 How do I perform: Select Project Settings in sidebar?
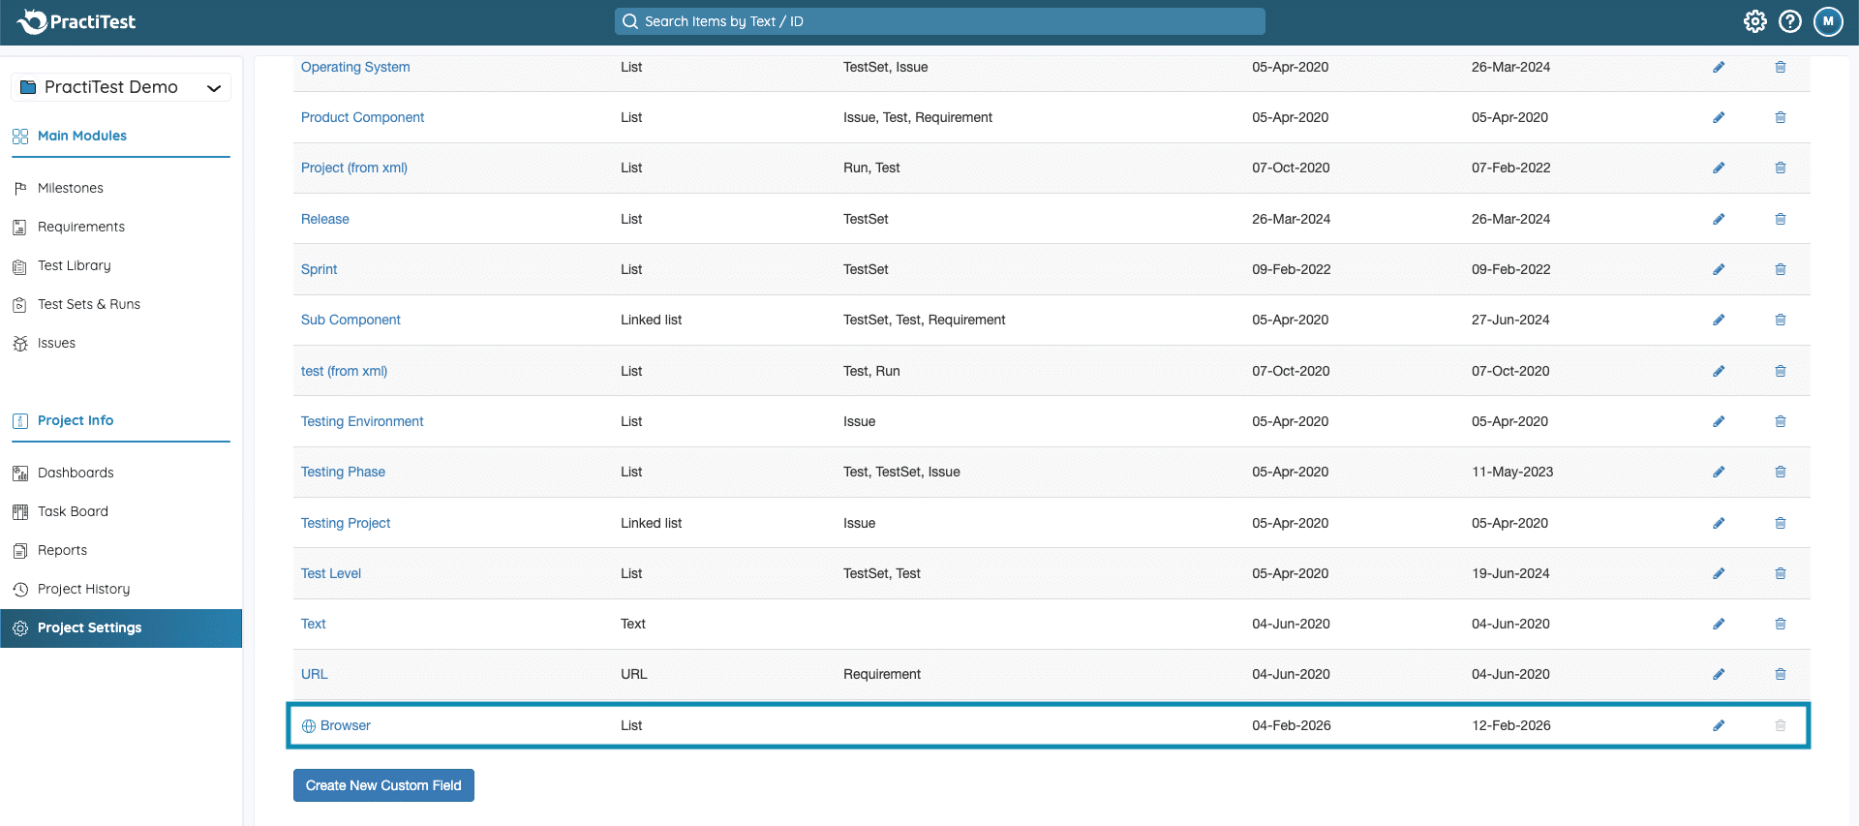(x=121, y=627)
